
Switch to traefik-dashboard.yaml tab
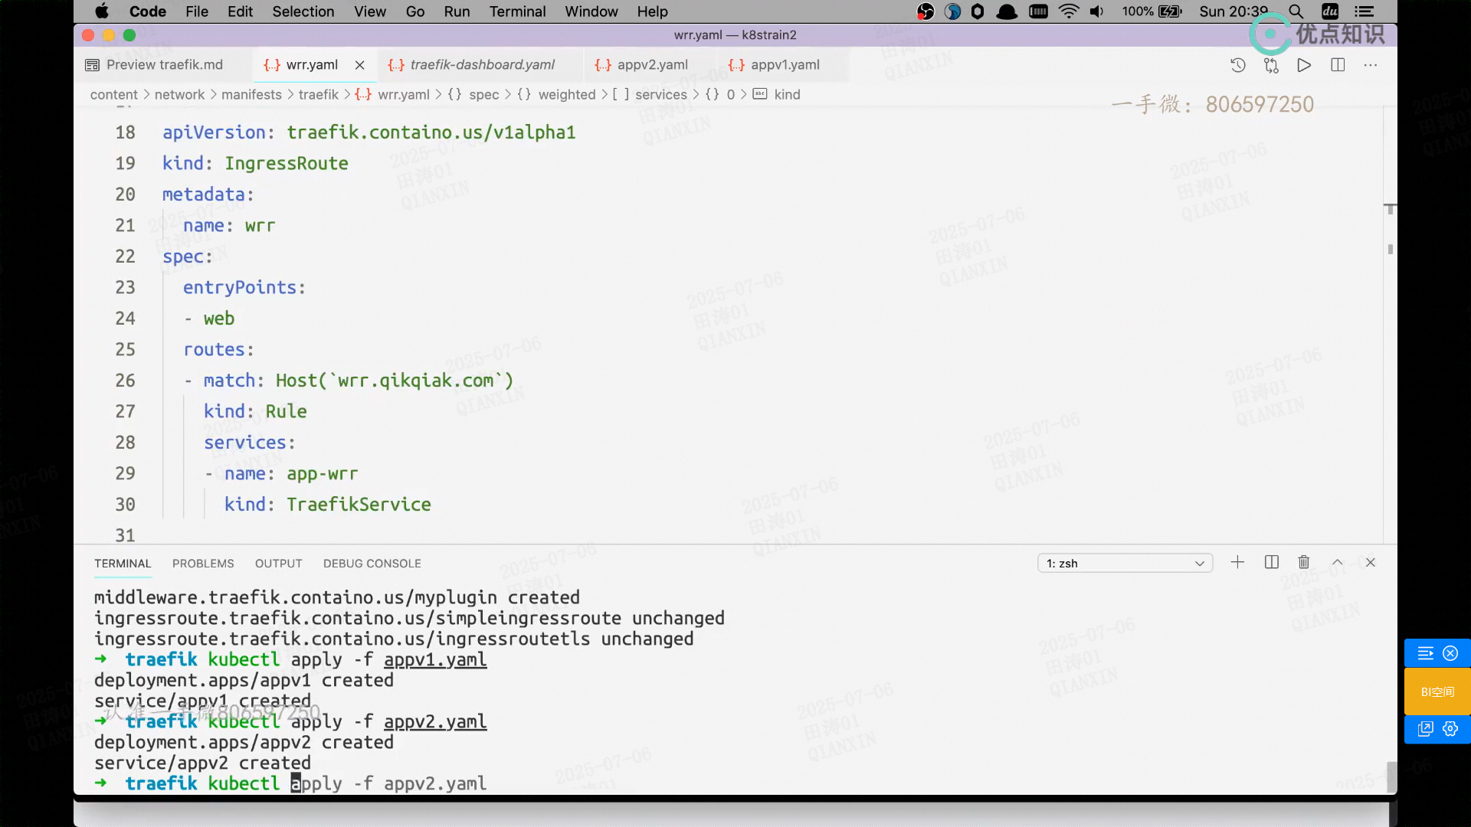click(482, 65)
